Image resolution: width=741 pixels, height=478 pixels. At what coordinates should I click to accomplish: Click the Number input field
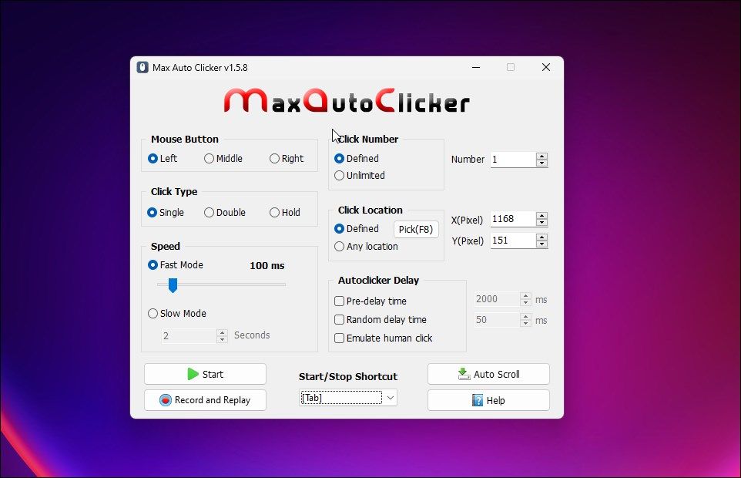pyautogui.click(x=513, y=160)
